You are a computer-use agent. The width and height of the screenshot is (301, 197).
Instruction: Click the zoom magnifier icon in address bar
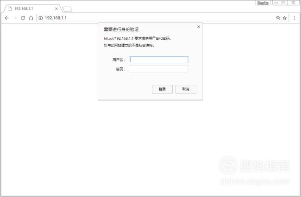(x=278, y=18)
